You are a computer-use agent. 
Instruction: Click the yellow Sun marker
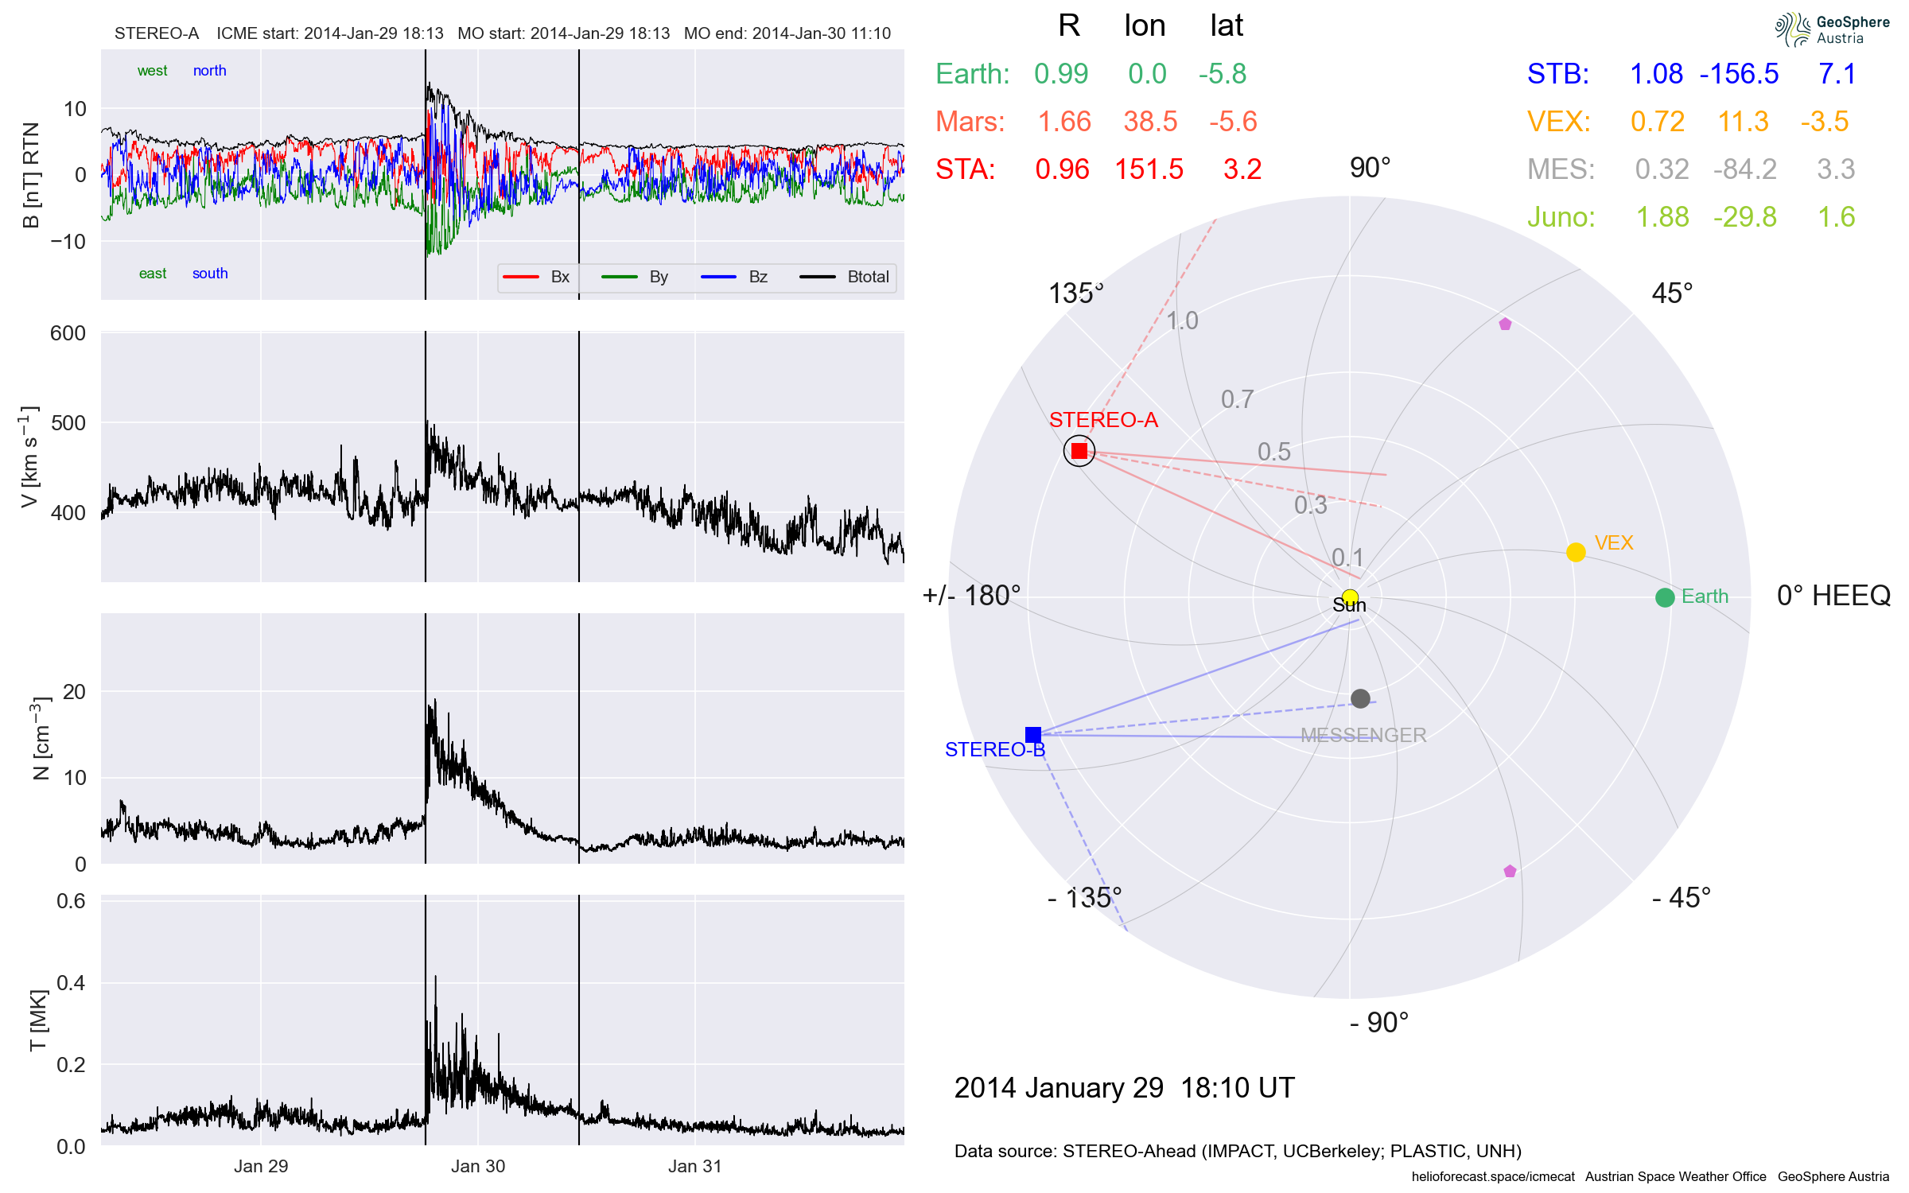[x=1350, y=597]
